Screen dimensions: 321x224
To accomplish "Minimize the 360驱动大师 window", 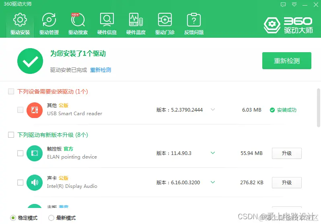I will click(305, 5).
